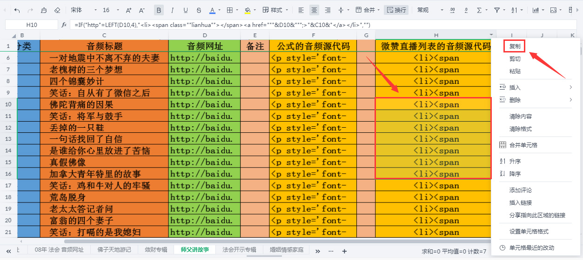Open the 常规 number format dropdown
583x260 pixels.
(x=430, y=10)
